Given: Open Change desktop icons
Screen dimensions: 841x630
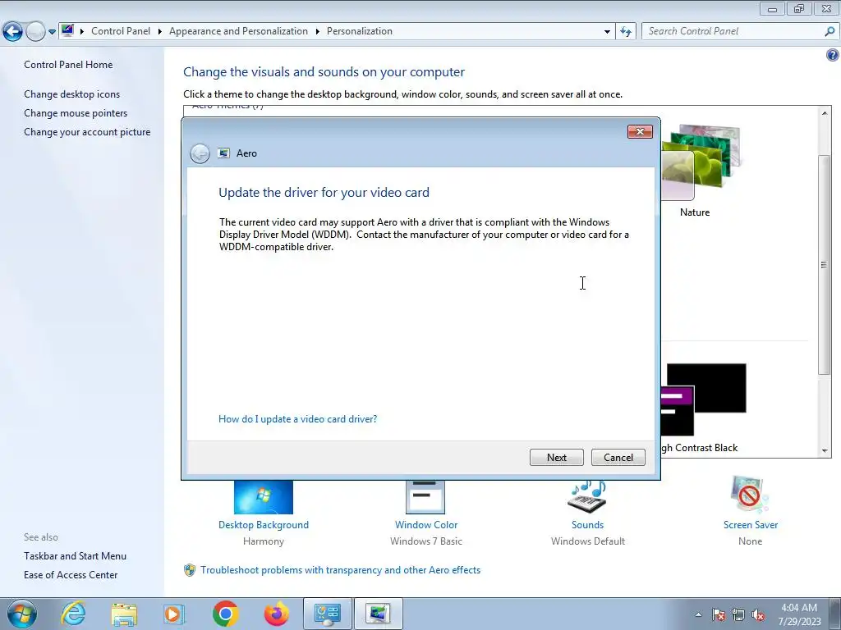Looking at the screenshot, I should [x=72, y=94].
